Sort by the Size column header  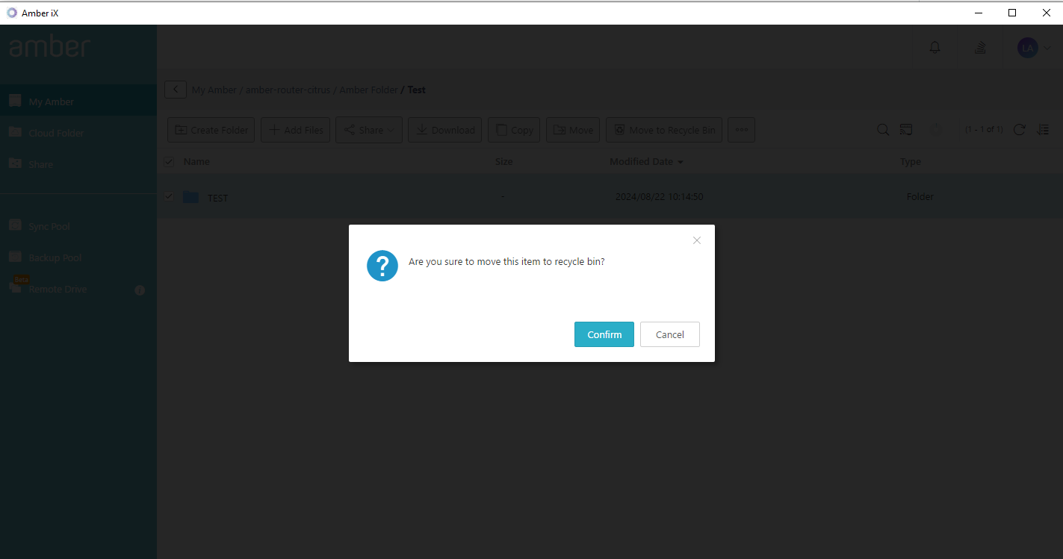(x=504, y=161)
